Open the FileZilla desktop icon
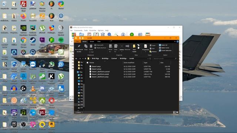 [x=23, y=6]
